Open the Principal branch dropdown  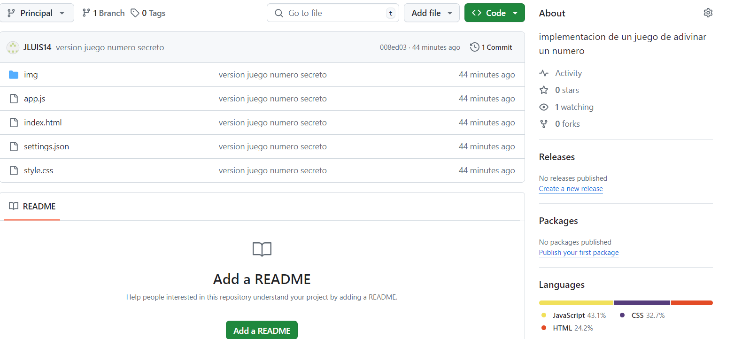pos(37,13)
